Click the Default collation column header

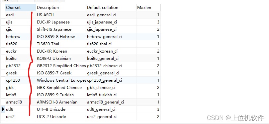tap(111, 8)
